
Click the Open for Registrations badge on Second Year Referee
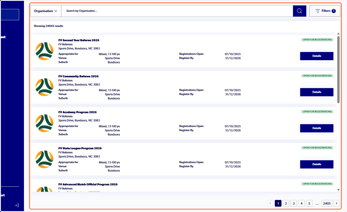tap(317, 40)
